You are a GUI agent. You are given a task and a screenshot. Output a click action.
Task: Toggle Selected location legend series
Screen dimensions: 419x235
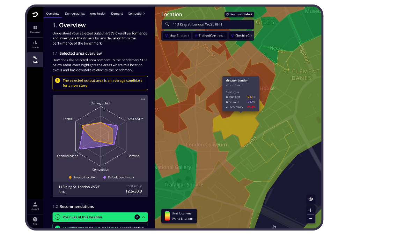point(83,177)
